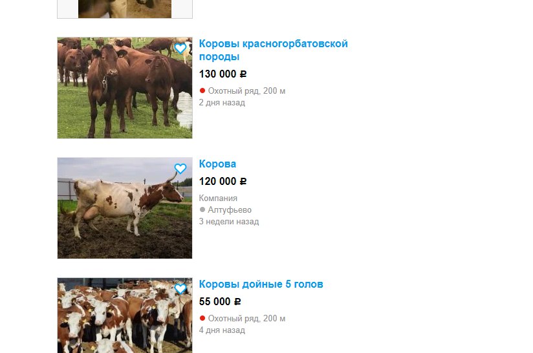View photo of brown красногорбатовской cows
Screen dimensions: 533x353
[x=125, y=88]
